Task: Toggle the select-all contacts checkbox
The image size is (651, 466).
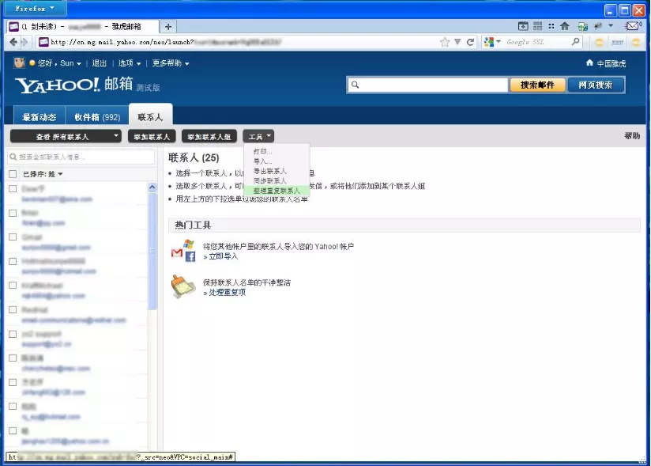Action: [x=13, y=174]
